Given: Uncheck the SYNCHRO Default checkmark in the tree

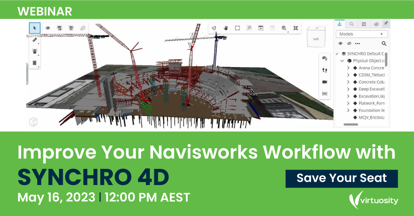Looking at the screenshot, I should point(337,54).
